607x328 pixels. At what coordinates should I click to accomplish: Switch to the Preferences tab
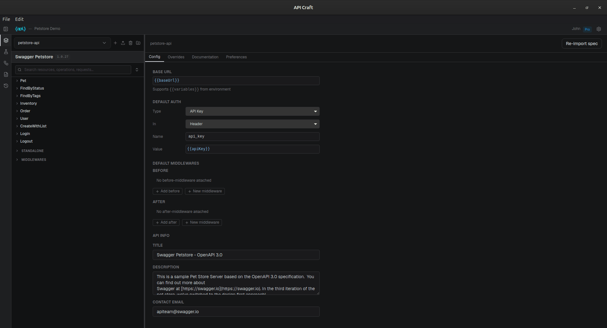click(236, 57)
